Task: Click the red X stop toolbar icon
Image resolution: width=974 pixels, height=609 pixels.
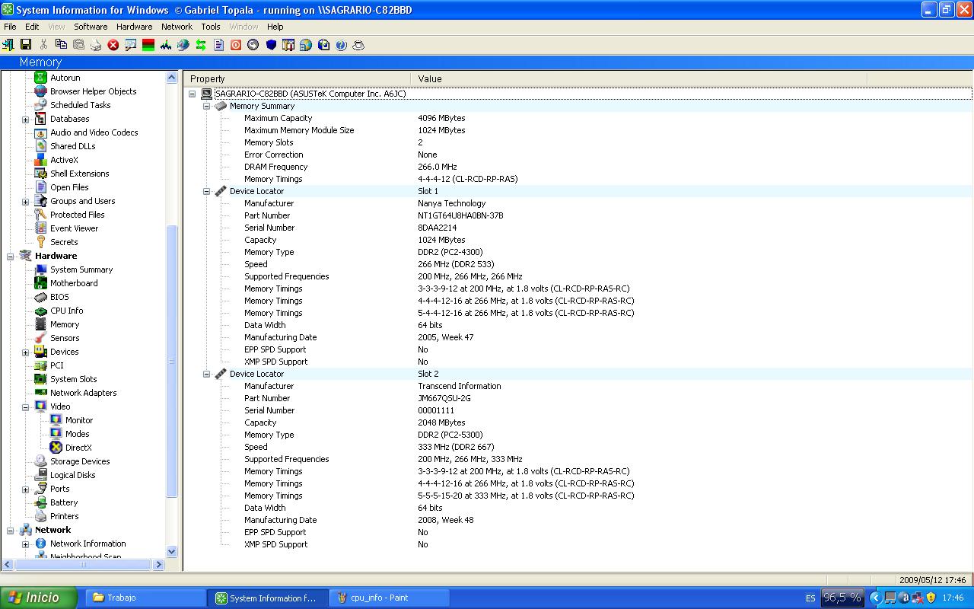Action: [113, 45]
